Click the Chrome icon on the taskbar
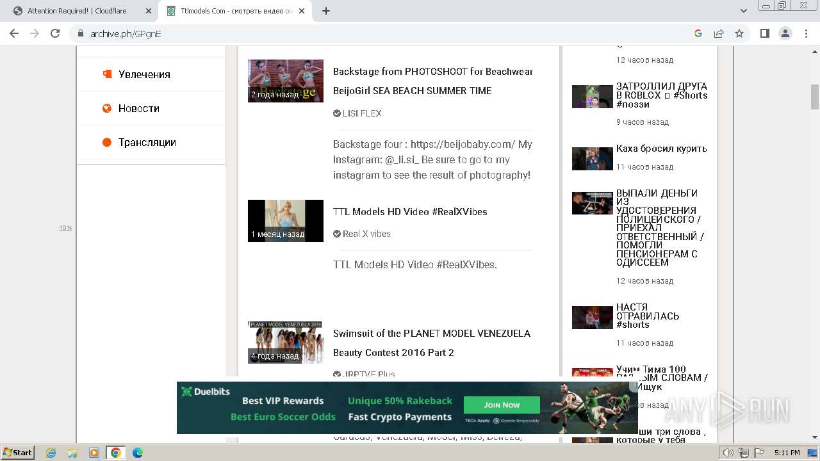This screenshot has height=461, width=820. [116, 453]
